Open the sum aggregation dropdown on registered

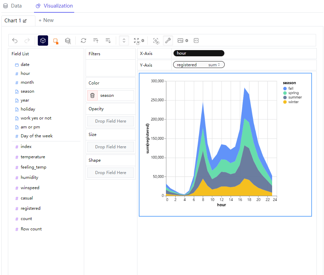click(214, 65)
